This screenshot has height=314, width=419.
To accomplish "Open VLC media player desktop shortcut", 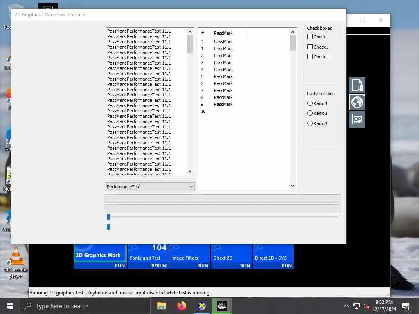I will point(16,262).
